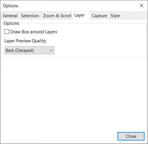
Task: Select the Layer tab
Action: tap(81, 15)
